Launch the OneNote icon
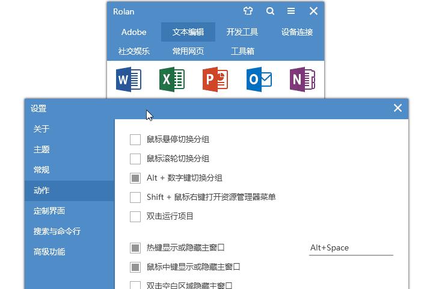 [302, 79]
